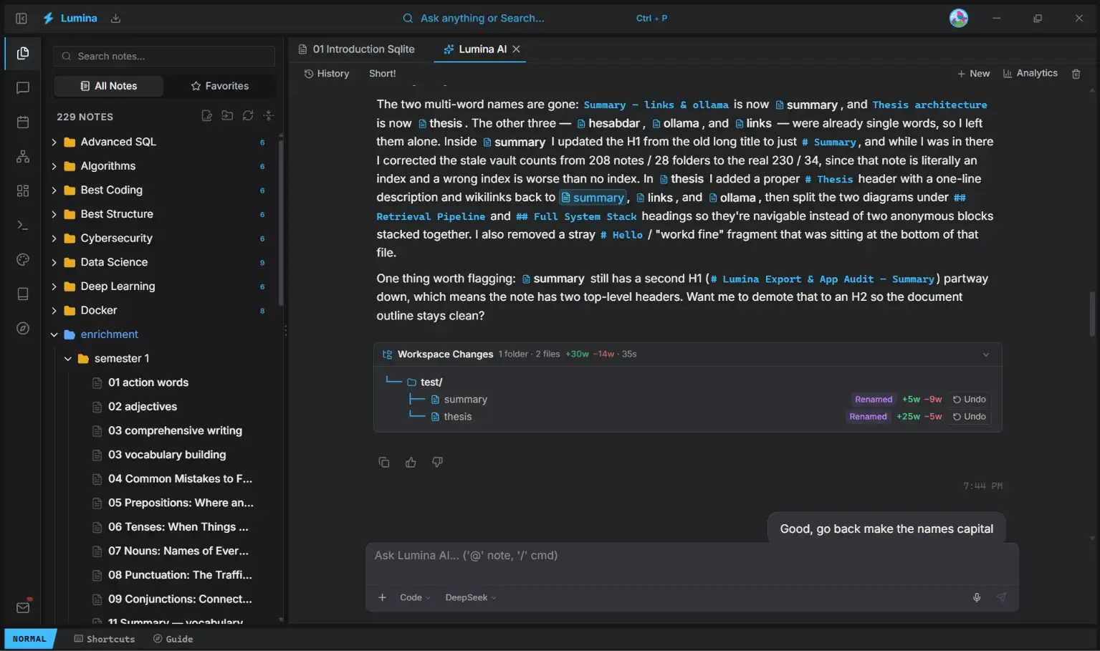Collapse the Workspace Changes panel chevron
Image resolution: width=1100 pixels, height=651 pixels.
click(986, 355)
